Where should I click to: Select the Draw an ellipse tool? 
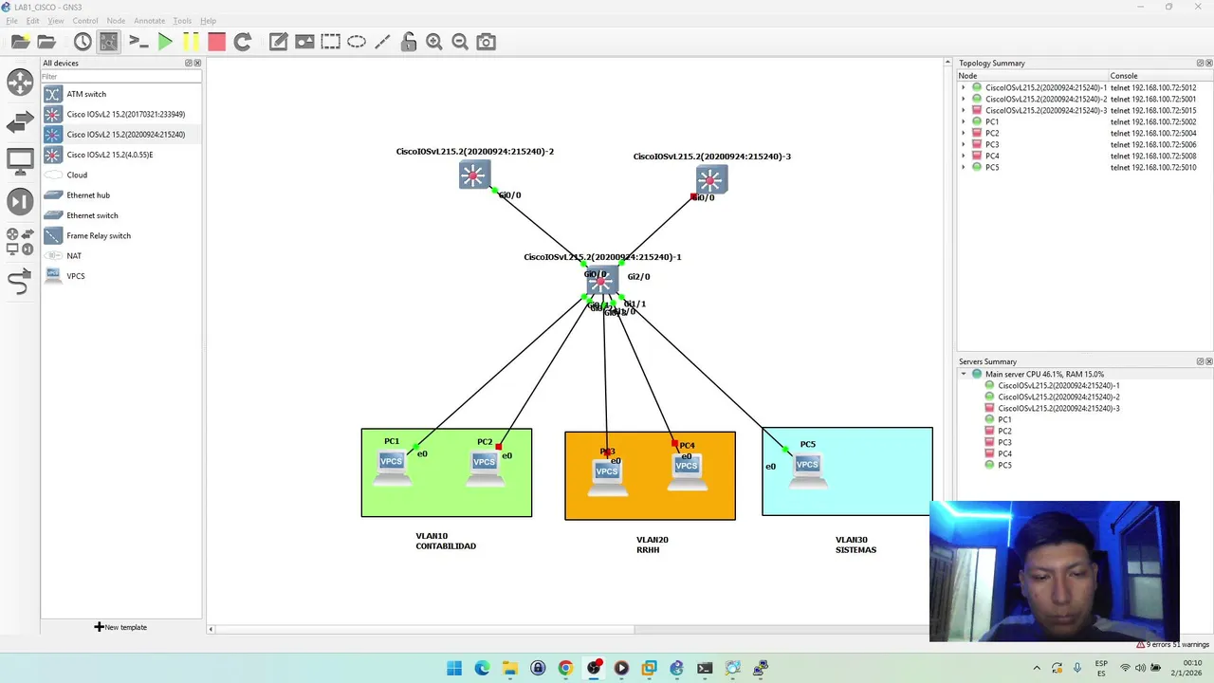[357, 42]
